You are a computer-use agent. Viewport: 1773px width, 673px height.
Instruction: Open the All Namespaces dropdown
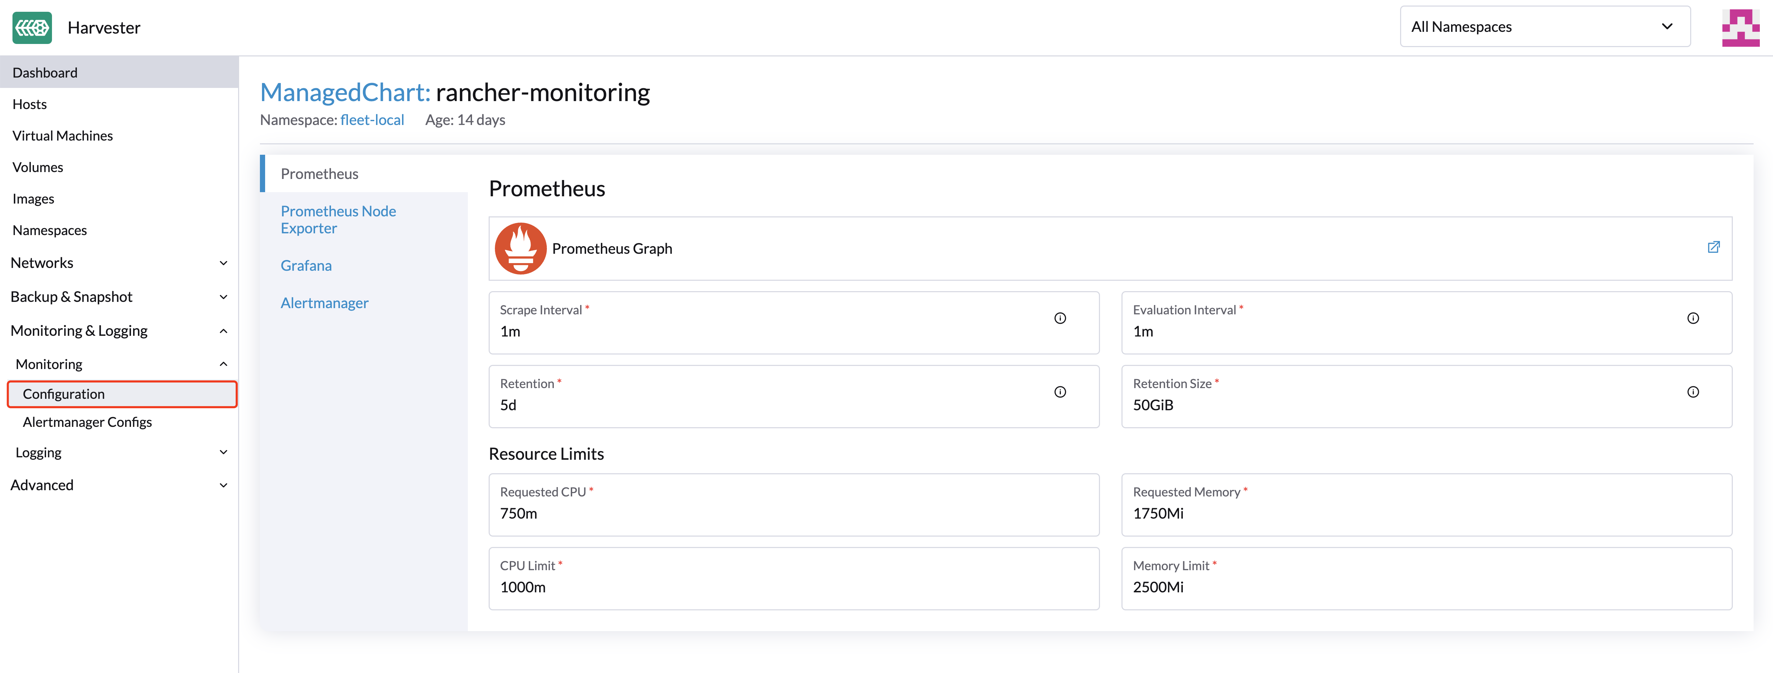click(x=1545, y=27)
